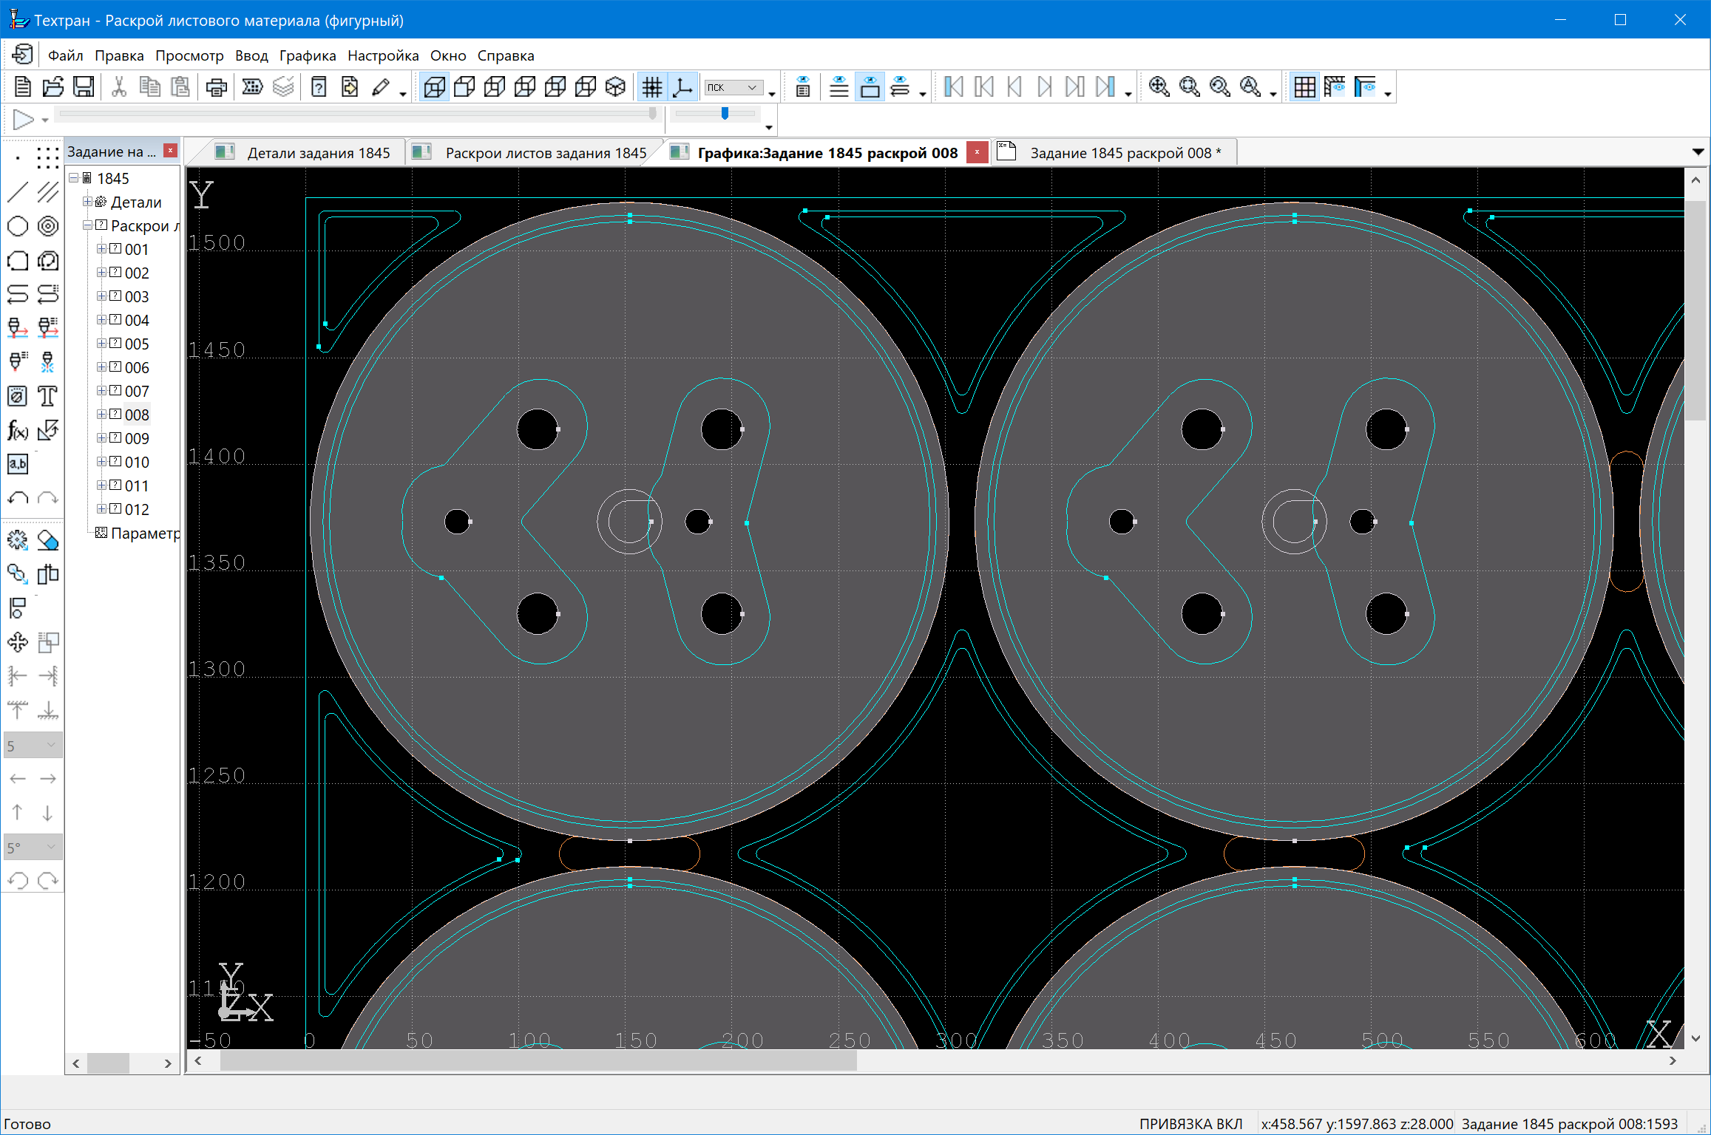Toggle the coordinate axes display button
This screenshot has width=1711, height=1135.
click(x=682, y=87)
